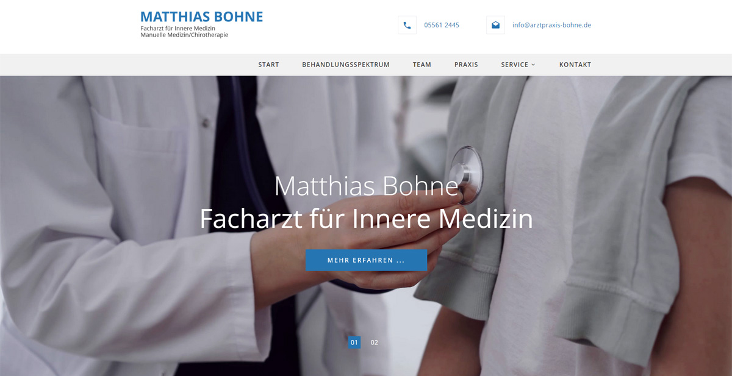The width and height of the screenshot is (732, 376).
Task: Click the MEHR ERFAHREN ... button
Action: click(x=366, y=260)
